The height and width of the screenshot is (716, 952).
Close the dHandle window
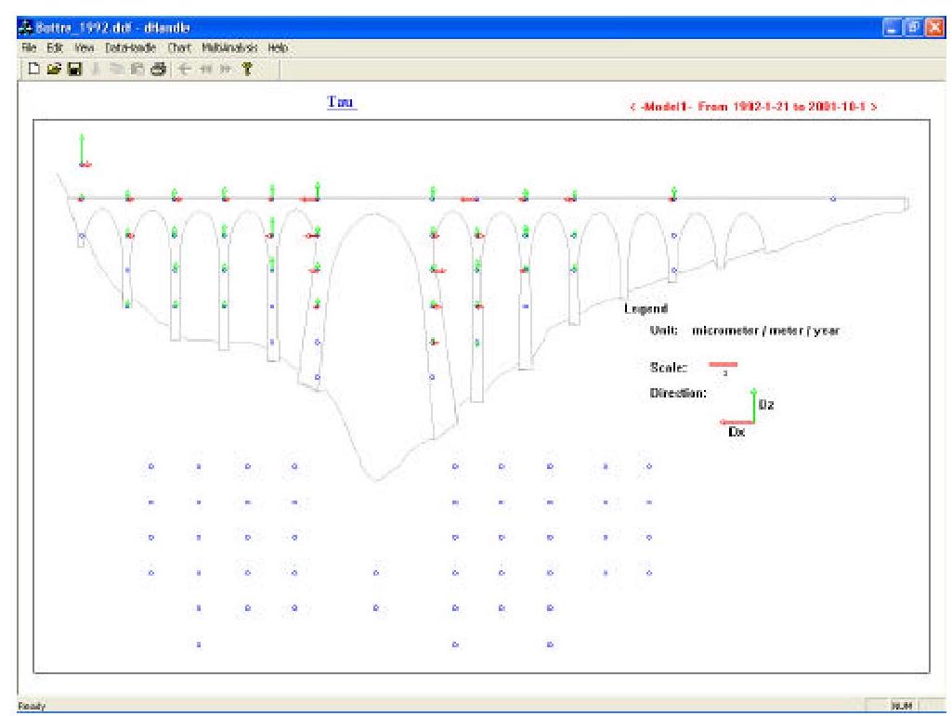(934, 27)
